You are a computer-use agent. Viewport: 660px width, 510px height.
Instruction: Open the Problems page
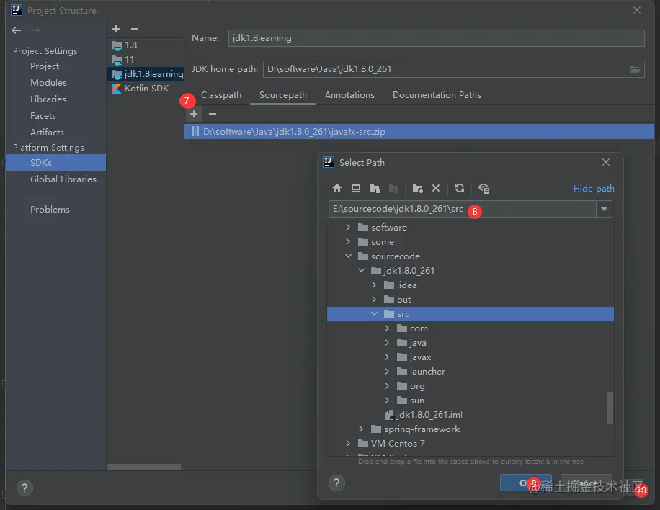click(50, 209)
